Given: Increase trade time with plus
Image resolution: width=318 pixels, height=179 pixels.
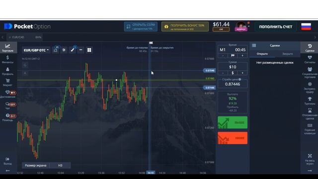Looking at the screenshot, I should [x=242, y=56].
